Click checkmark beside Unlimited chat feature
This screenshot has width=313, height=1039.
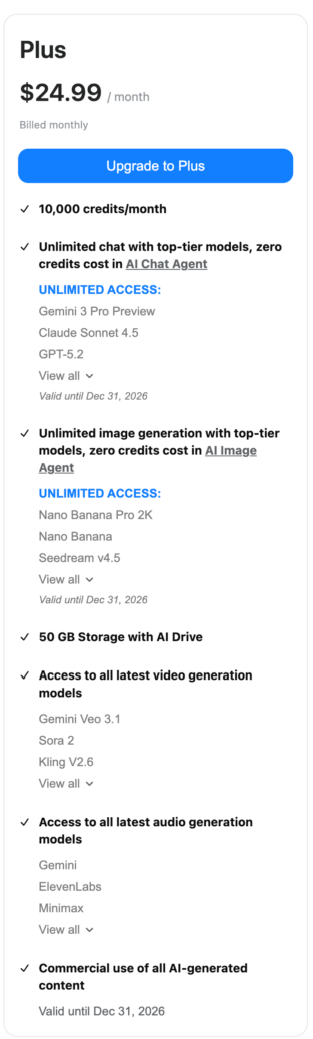25,247
